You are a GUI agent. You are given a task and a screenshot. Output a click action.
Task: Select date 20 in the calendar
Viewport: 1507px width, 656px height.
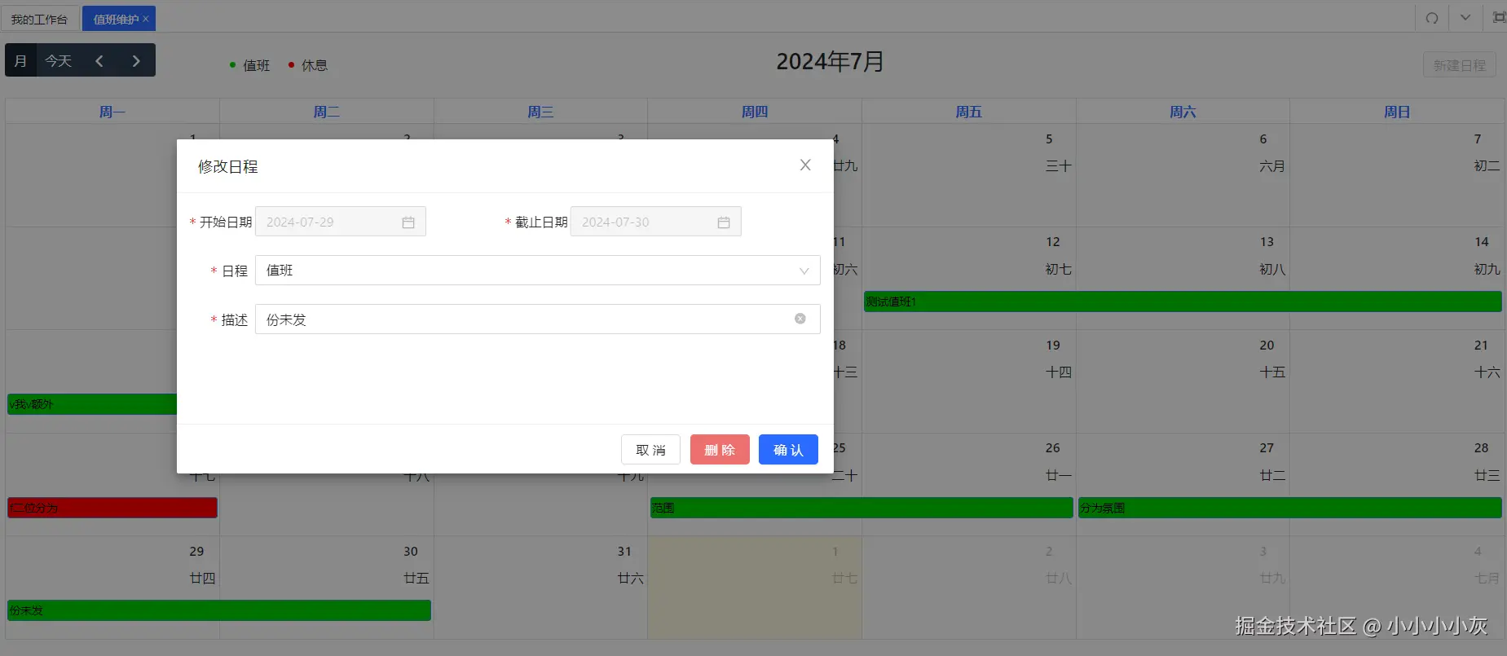[1267, 346]
